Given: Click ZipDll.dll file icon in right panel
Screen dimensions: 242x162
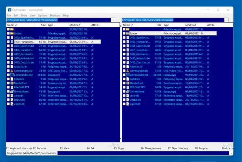Looking at the screenshot, I should click(128, 104).
